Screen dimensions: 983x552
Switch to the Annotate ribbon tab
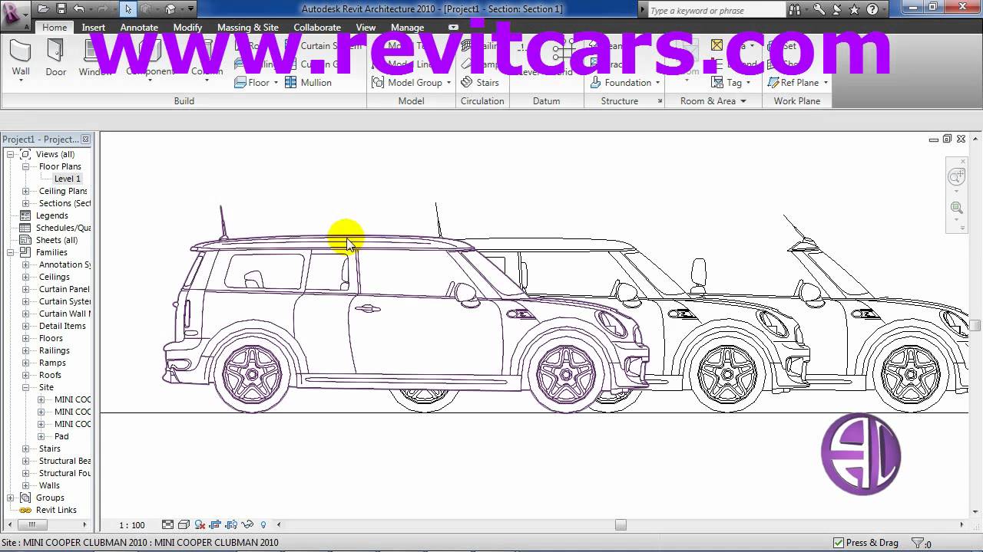pos(139,27)
